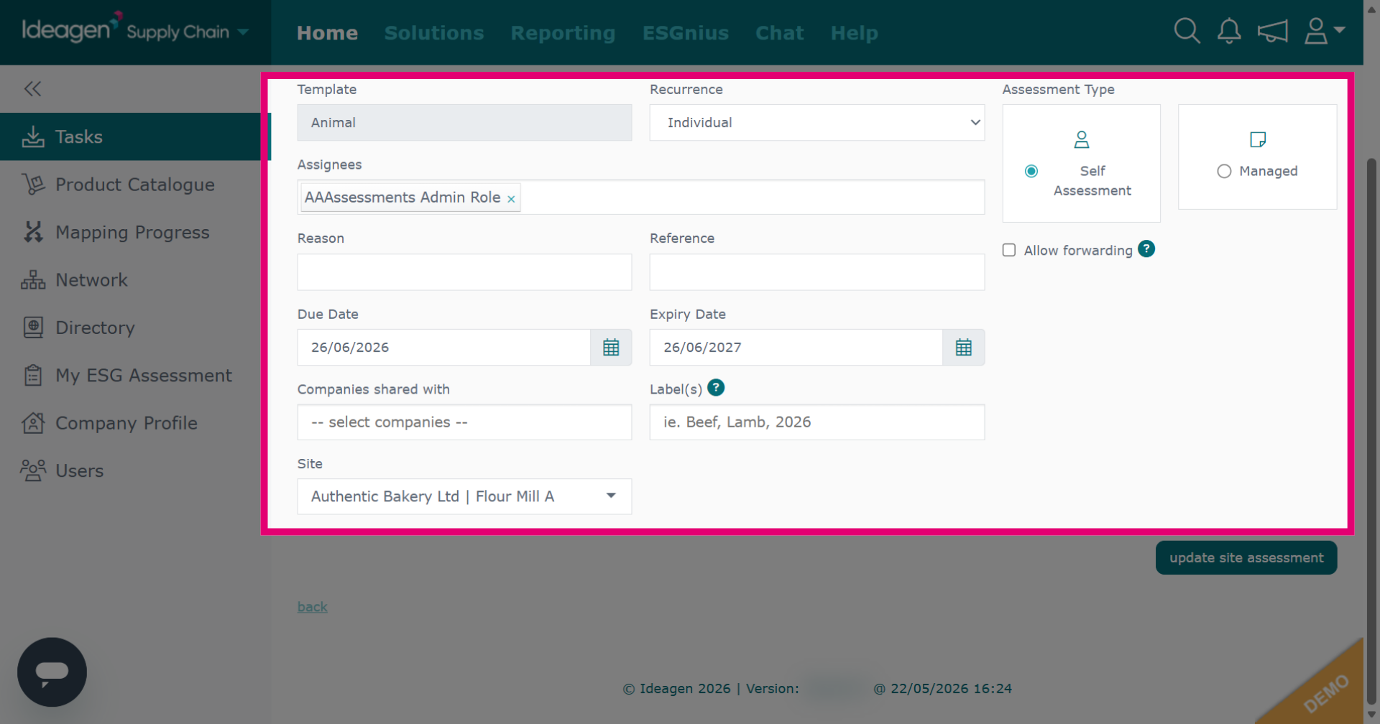The image size is (1380, 724).
Task: Open notifications bell icon
Action: [1229, 31]
